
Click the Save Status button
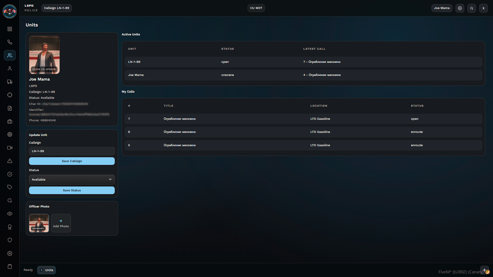(72, 190)
